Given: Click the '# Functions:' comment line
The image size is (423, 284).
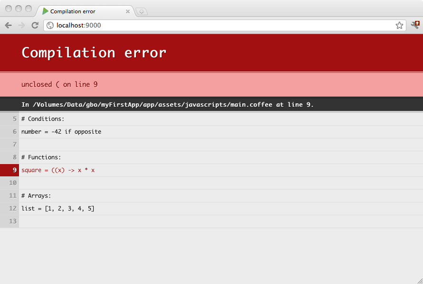Looking at the screenshot, I should [x=41, y=157].
